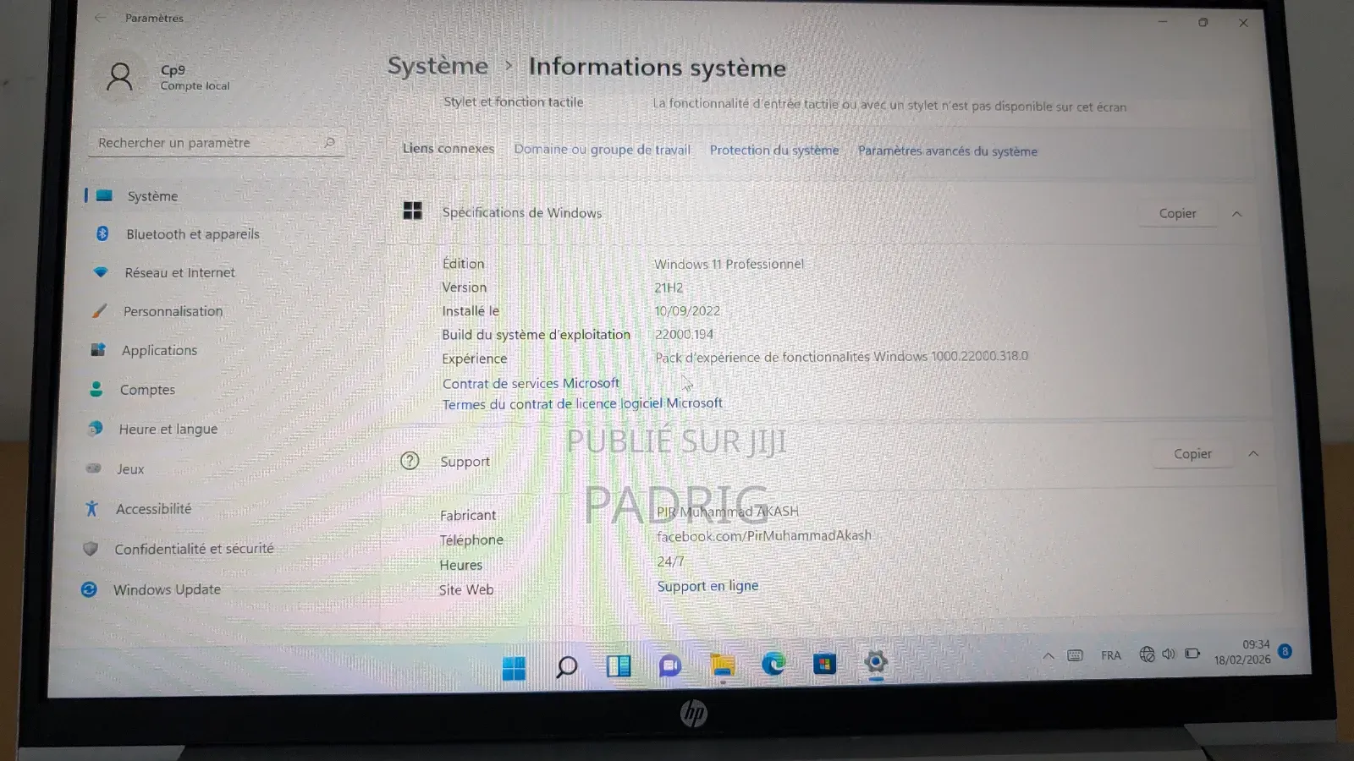Click the volume icon in the system tray
Viewport: 1354px width, 761px height.
pos(1169,654)
